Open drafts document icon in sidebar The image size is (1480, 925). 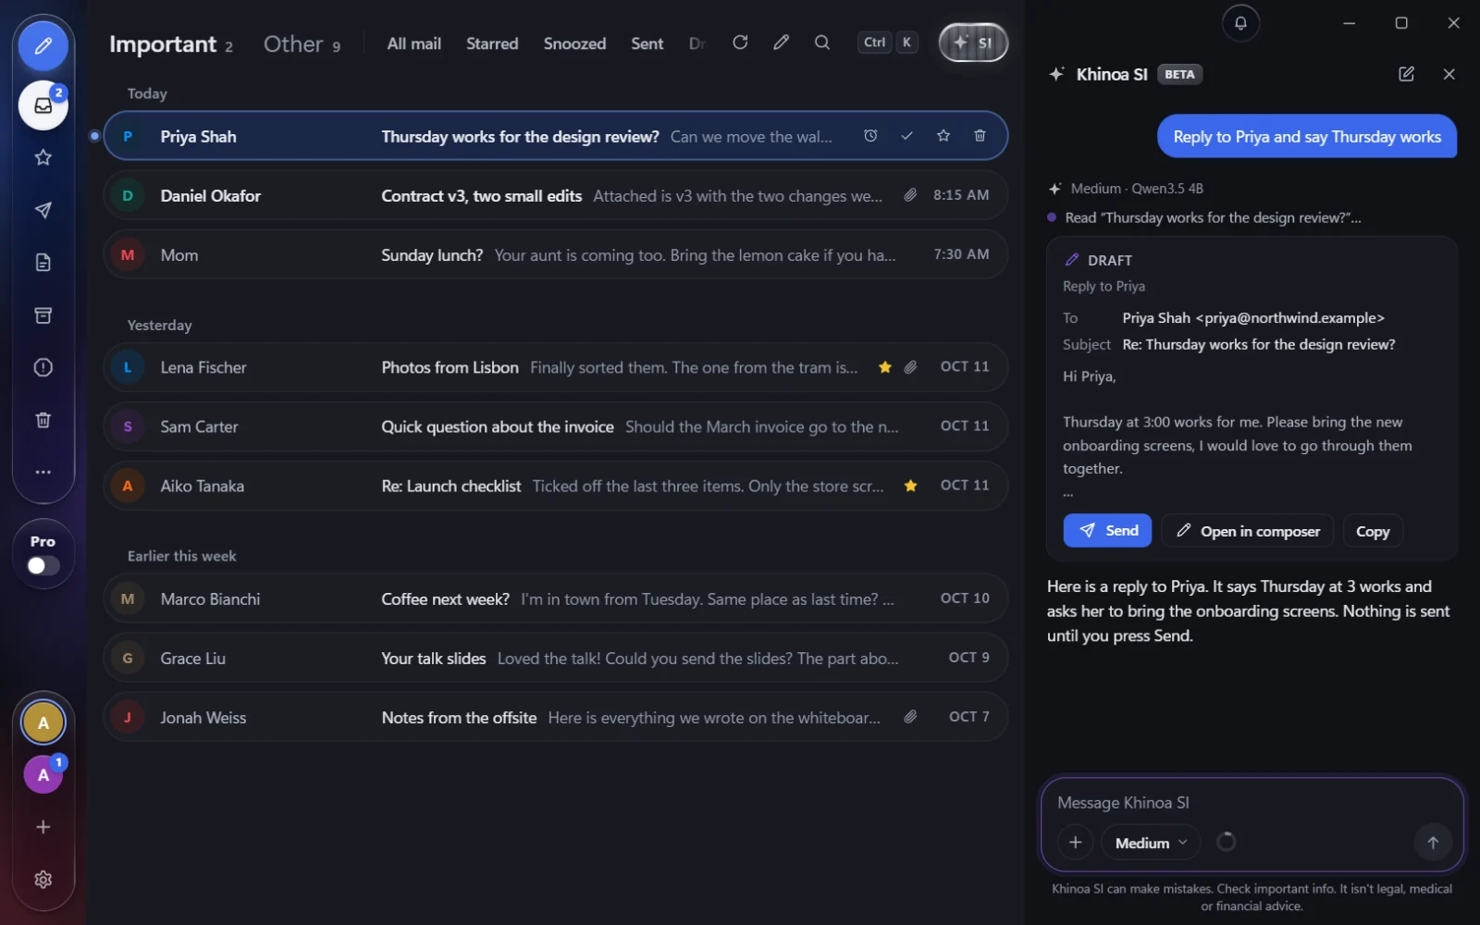tap(43, 263)
